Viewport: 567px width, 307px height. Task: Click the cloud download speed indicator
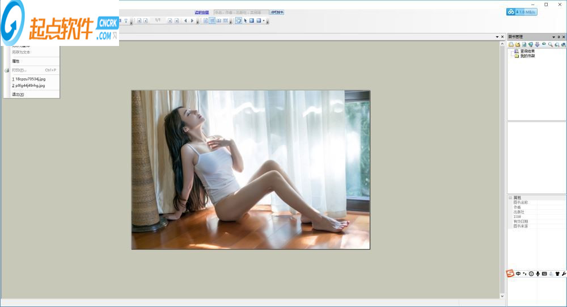[x=522, y=12]
